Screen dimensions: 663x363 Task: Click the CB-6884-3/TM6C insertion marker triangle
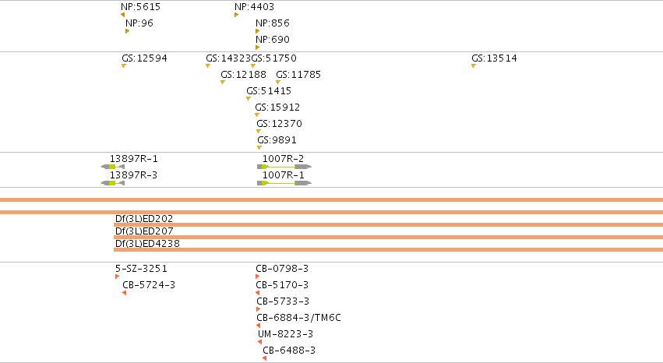(x=259, y=326)
